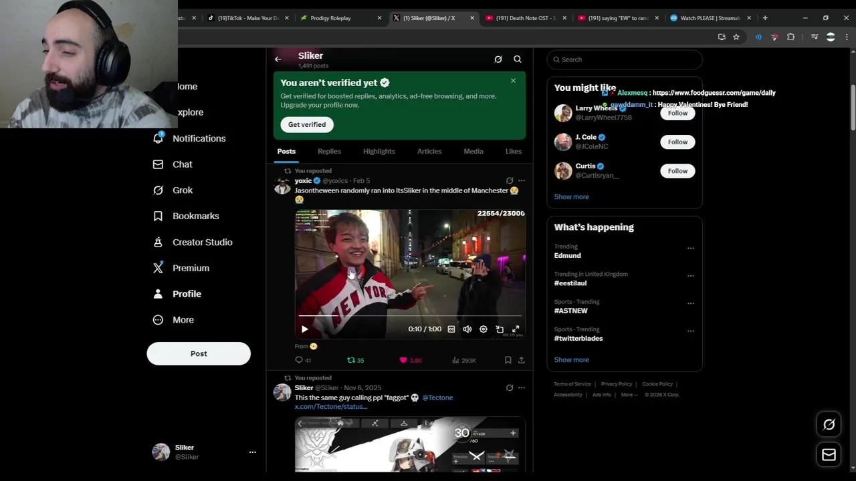This screenshot has width=856, height=481.
Task: Click the Grok icon on yoxic's post
Action: pos(510,180)
